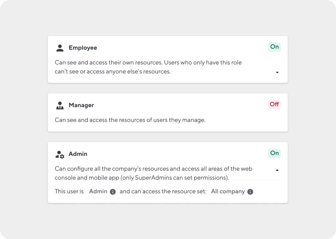The image size is (336, 239).
Task: Disable the Admin role On badge
Action: [x=275, y=153]
